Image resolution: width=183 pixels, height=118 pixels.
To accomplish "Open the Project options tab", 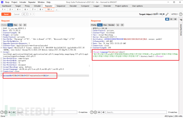I will point(121,6).
